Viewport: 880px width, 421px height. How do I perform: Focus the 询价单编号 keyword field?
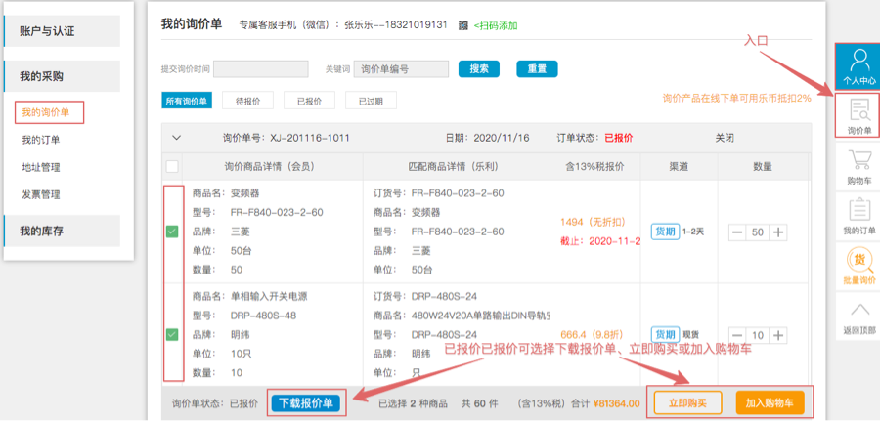click(x=401, y=69)
